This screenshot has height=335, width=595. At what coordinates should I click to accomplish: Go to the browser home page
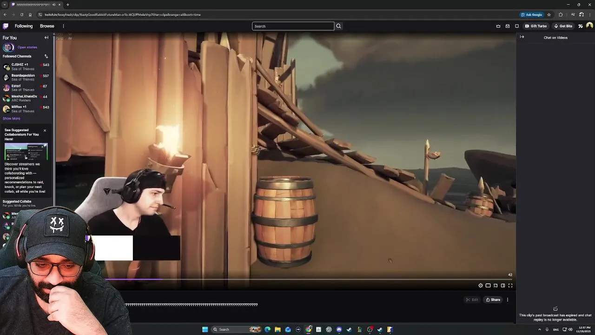[x=30, y=14]
